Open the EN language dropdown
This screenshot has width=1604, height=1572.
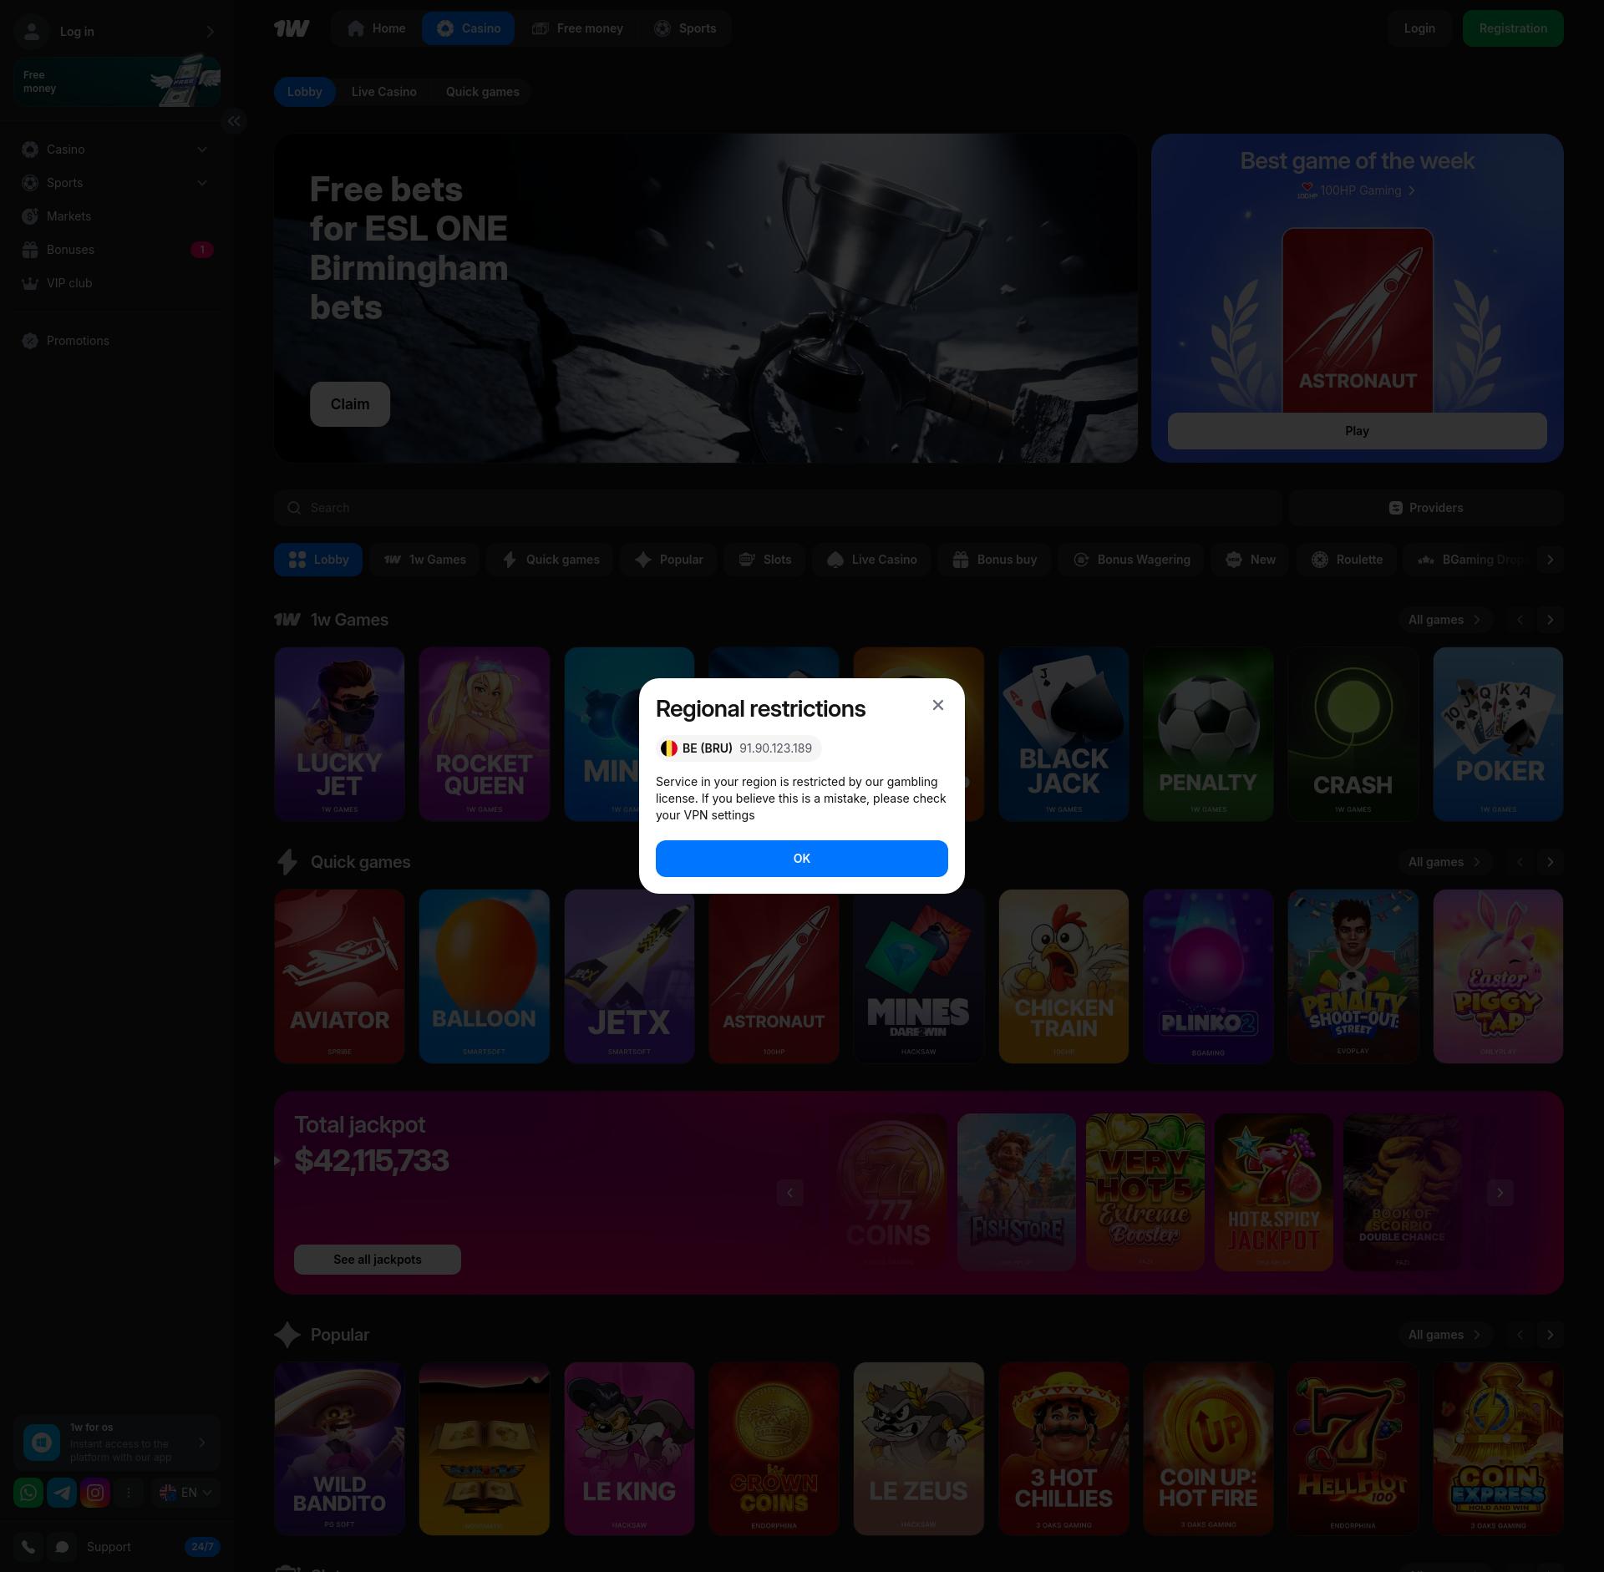coord(186,1493)
